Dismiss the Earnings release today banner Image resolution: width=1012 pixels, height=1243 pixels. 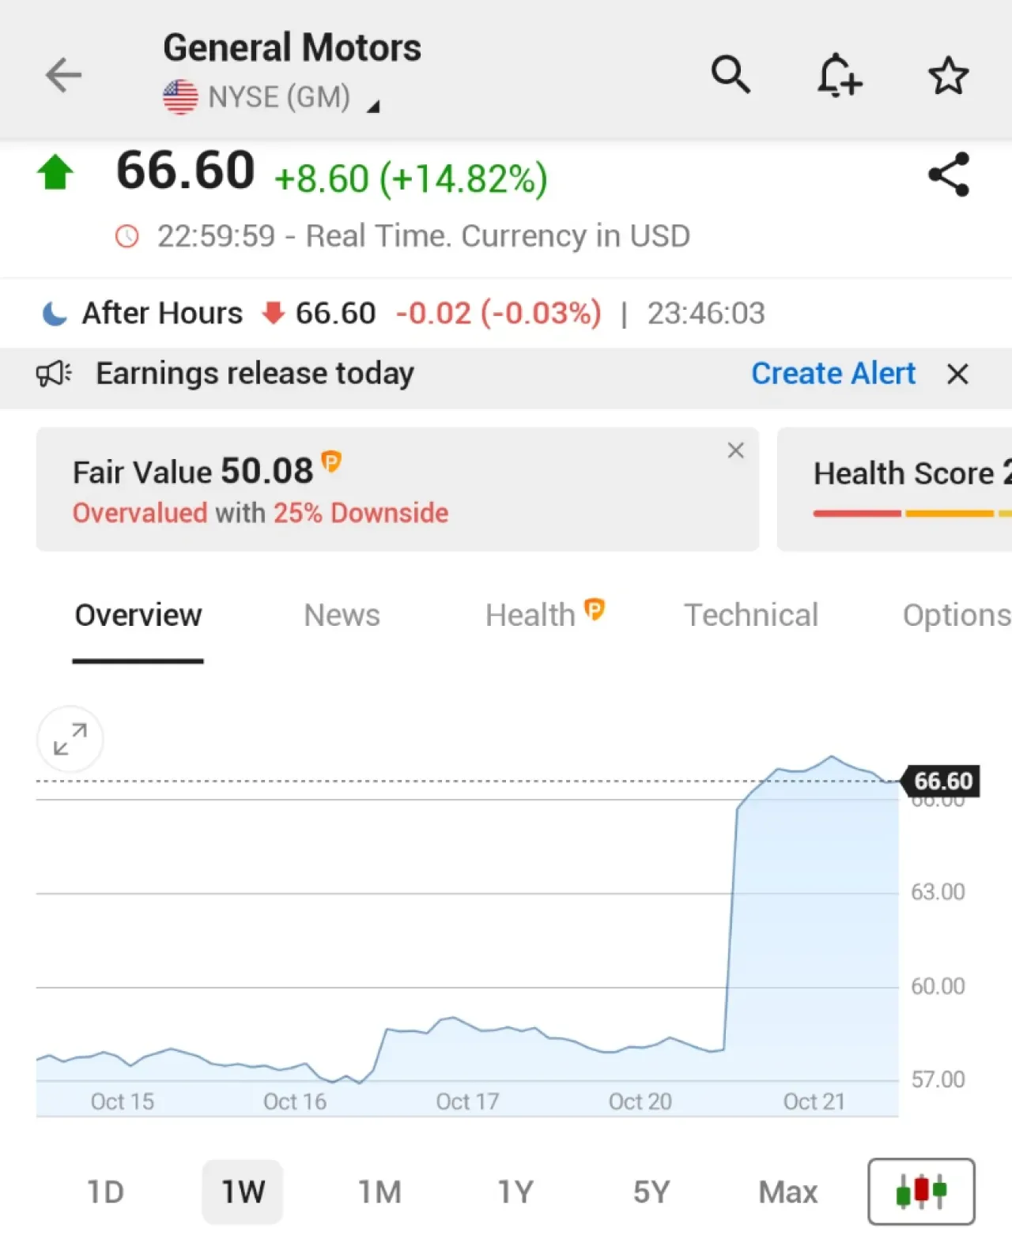[957, 374]
